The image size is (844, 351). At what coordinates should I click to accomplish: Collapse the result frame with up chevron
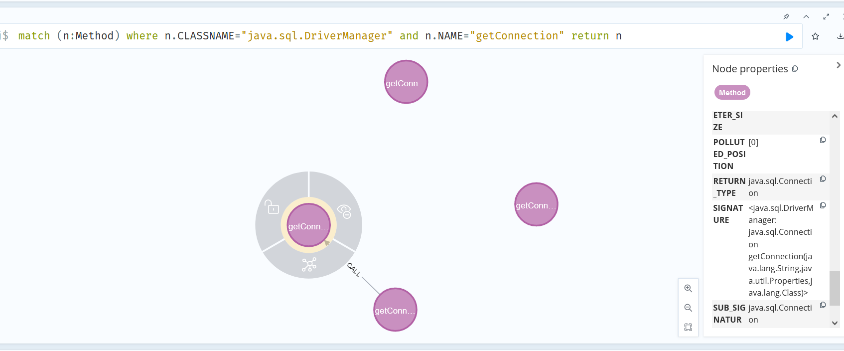(806, 16)
